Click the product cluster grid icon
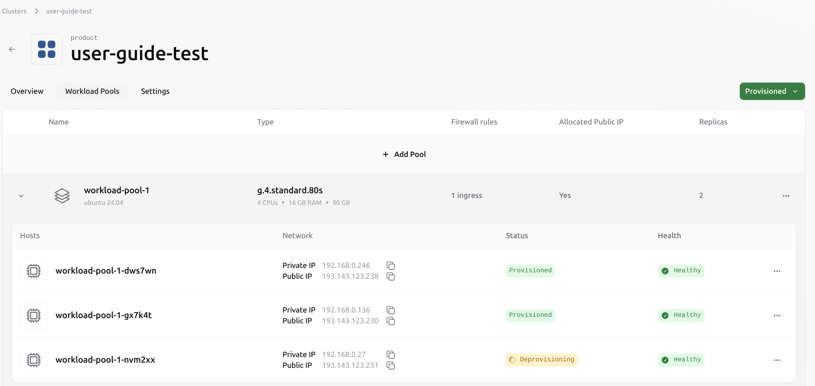This screenshot has width=815, height=386. pyautogui.click(x=47, y=49)
